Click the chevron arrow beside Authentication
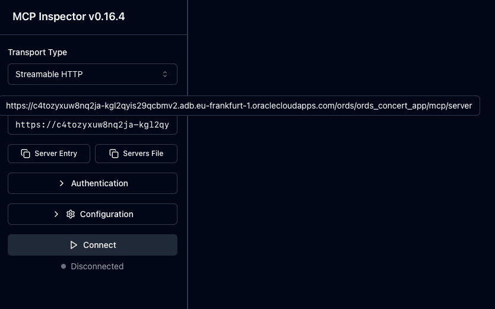This screenshot has height=309, width=495. [62, 183]
